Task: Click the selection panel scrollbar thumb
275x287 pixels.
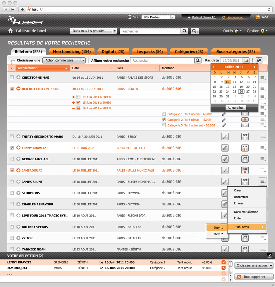Action: point(231,264)
